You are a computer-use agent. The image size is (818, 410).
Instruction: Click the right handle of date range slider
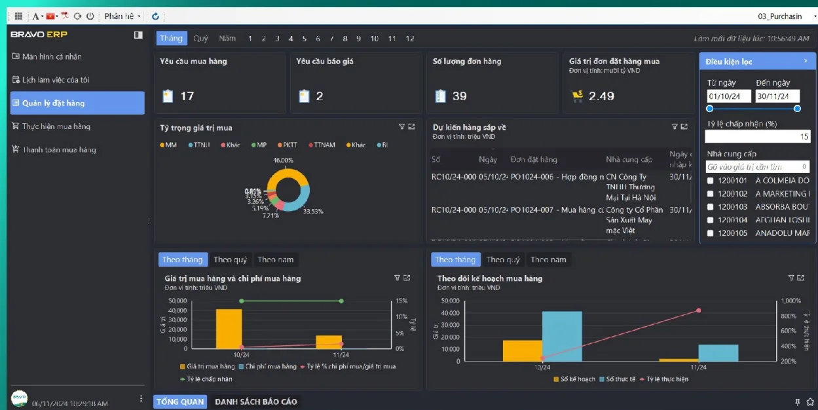point(797,109)
